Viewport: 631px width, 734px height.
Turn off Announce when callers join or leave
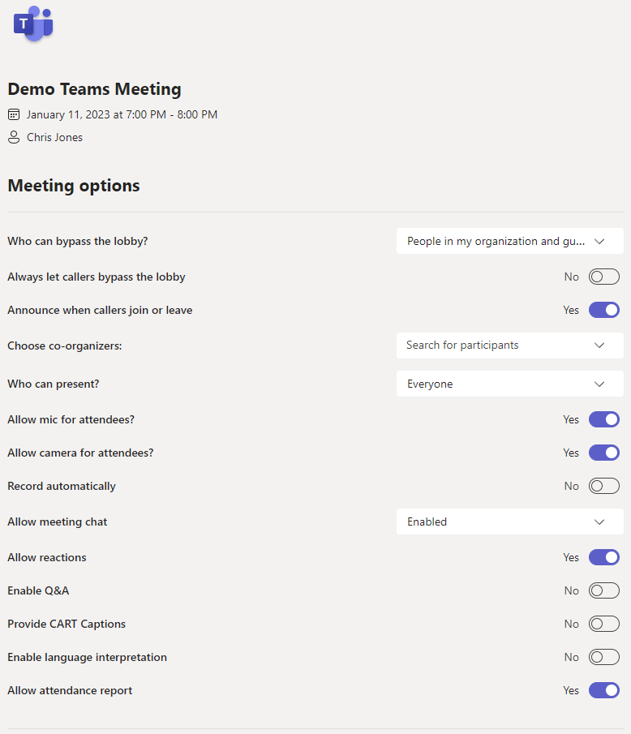coord(604,310)
